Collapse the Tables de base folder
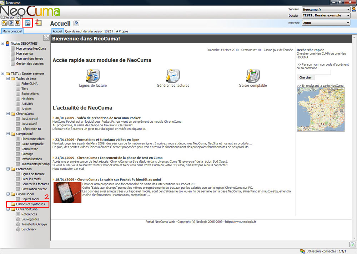This screenshot has height=254, width=357. coord(8,78)
